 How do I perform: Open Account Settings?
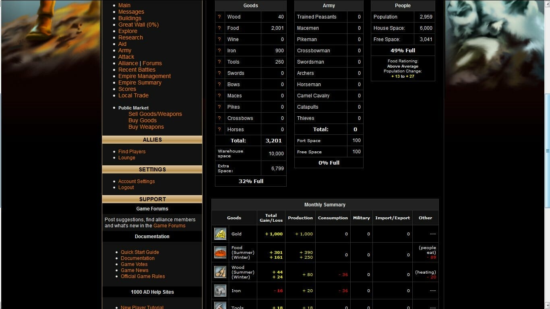(136, 181)
